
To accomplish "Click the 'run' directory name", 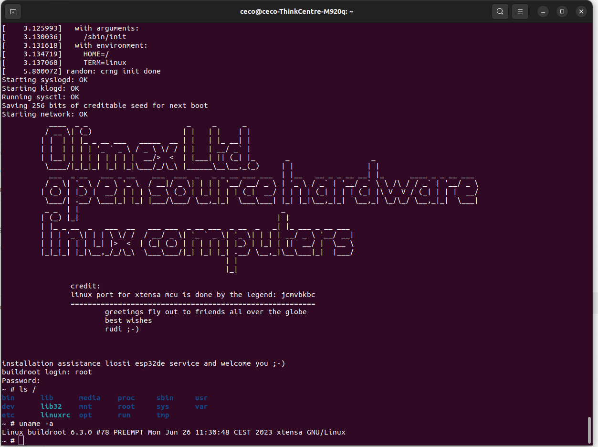I will (124, 415).
